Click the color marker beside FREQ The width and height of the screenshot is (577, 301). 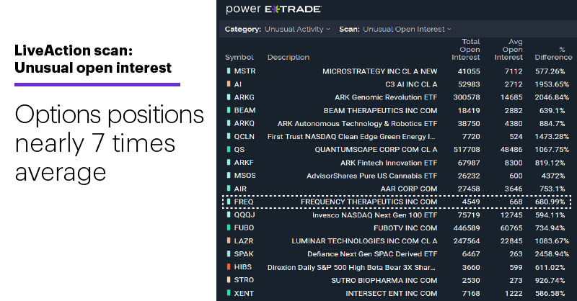(x=229, y=202)
